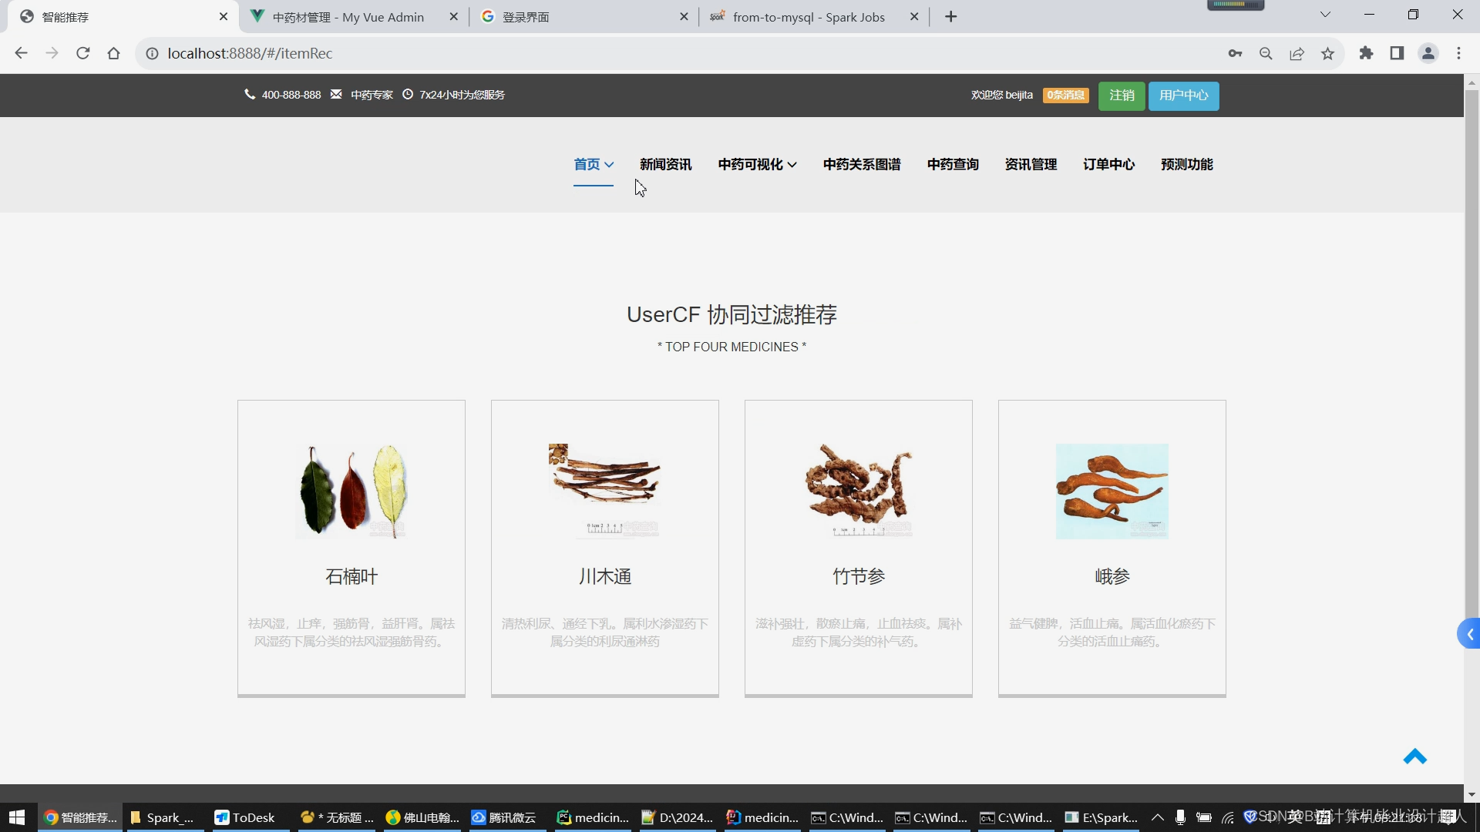
Task: Expand the 首页 dropdown menu
Action: 594,164
